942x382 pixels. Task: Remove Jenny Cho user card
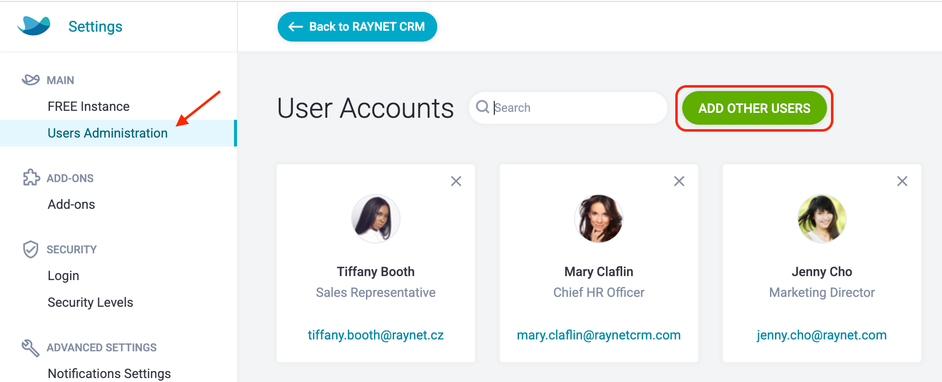[902, 181]
